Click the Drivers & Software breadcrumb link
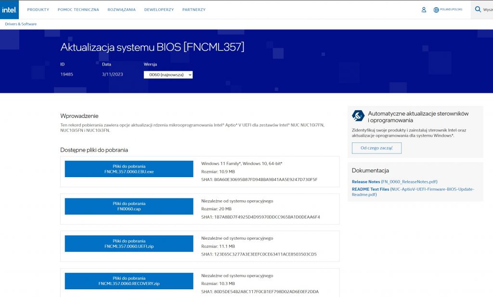 pyautogui.click(x=21, y=24)
